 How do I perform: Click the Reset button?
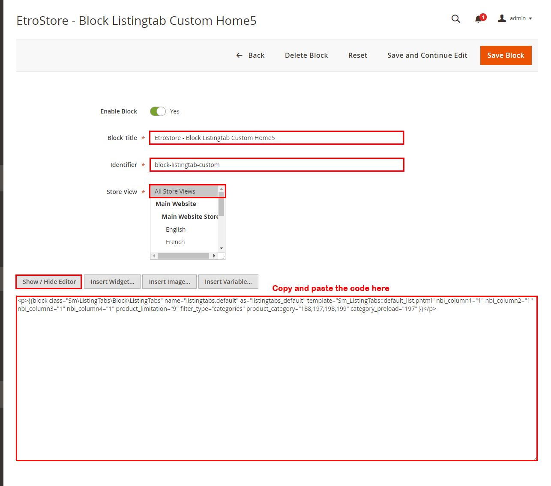tap(358, 55)
